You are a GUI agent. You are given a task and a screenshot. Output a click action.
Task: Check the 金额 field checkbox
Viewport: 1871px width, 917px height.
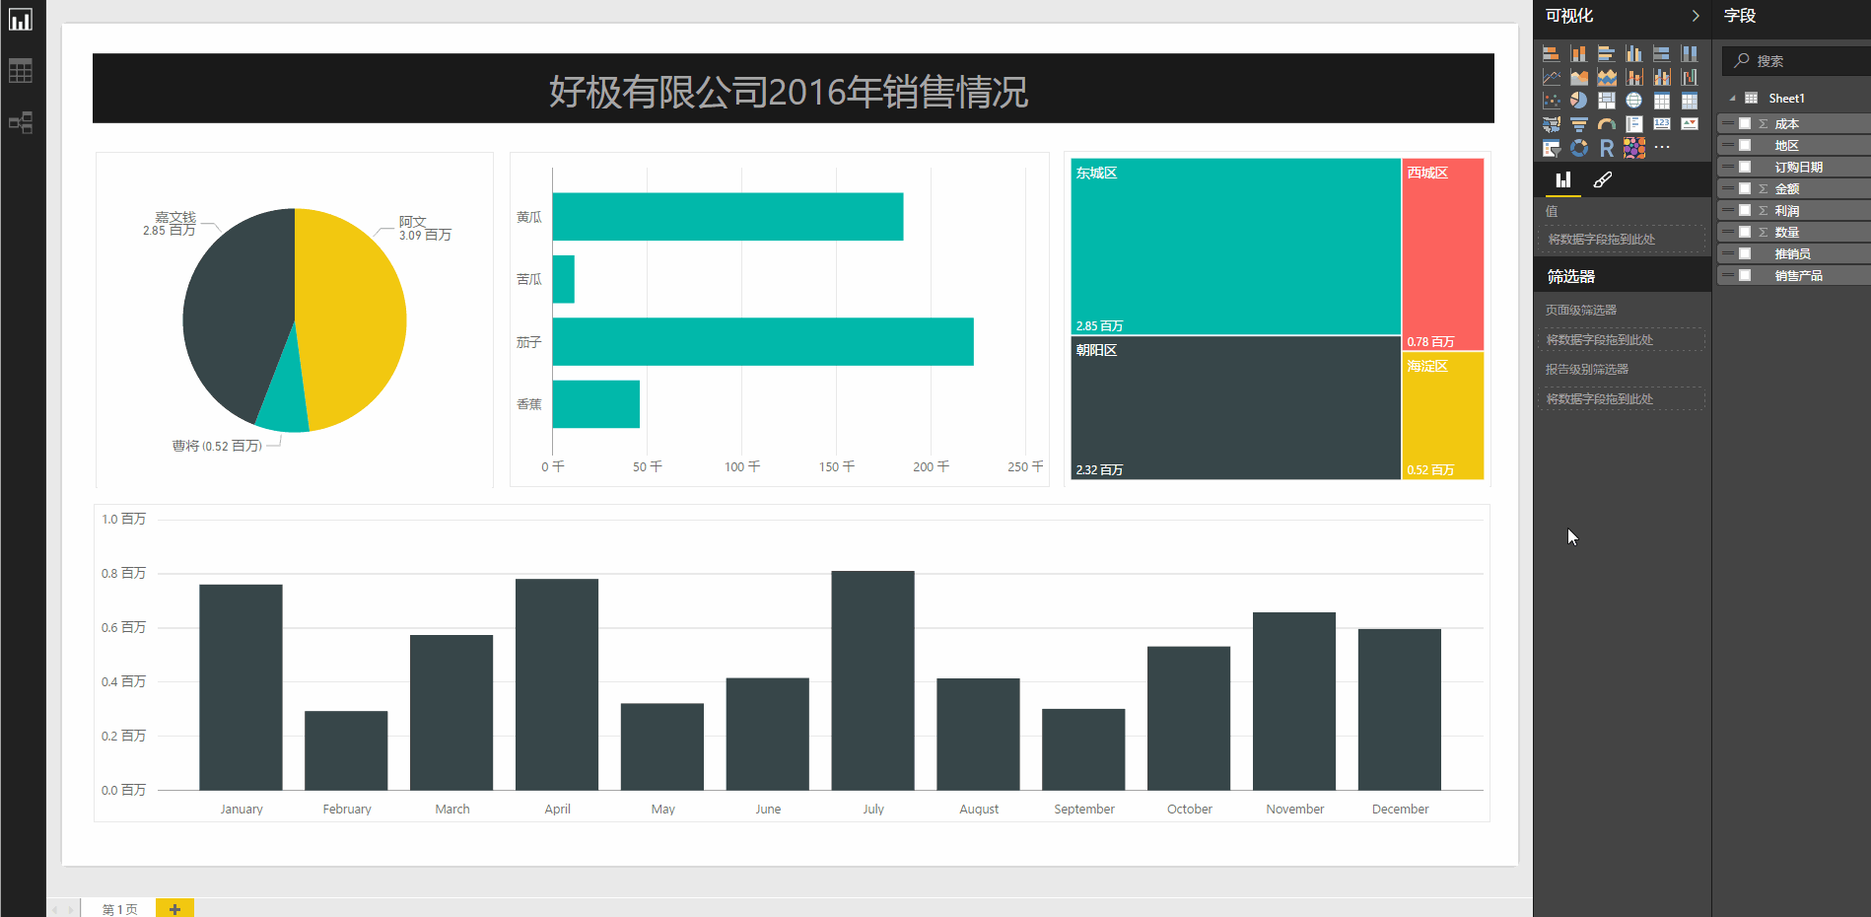(x=1744, y=188)
